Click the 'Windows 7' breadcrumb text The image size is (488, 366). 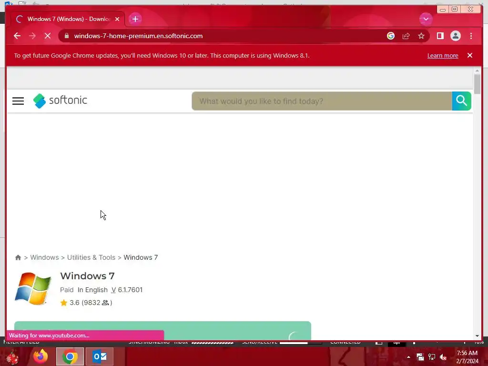(141, 257)
